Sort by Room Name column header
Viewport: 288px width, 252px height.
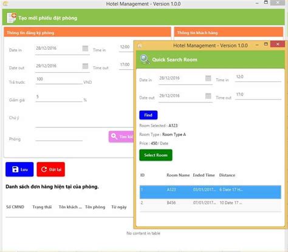(178, 175)
